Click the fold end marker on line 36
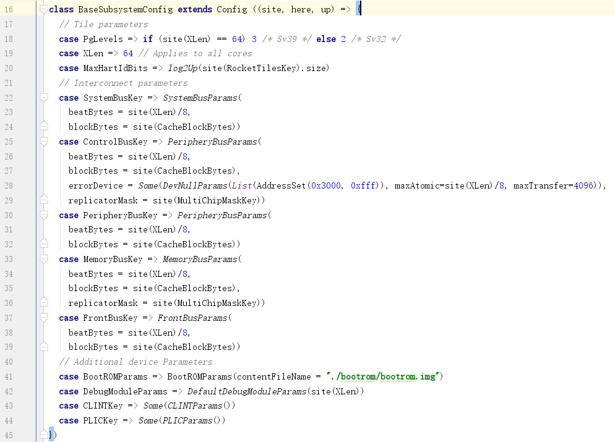Screen dimensions: 615x442 [x=43, y=302]
